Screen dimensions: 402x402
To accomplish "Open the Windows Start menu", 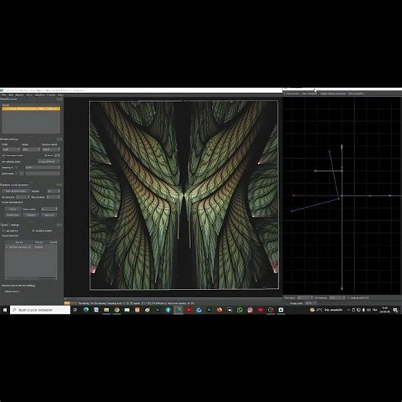I will [x=5, y=310].
